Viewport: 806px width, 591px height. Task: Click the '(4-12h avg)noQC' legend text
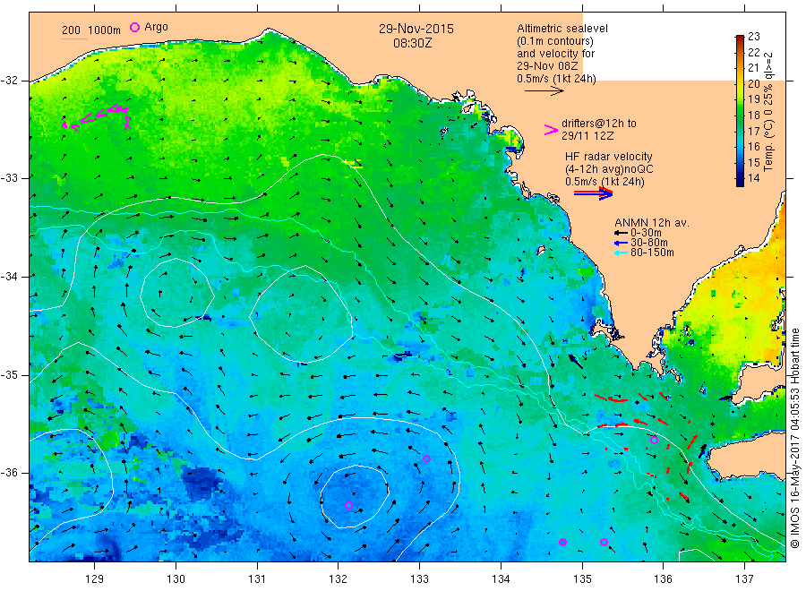click(x=609, y=169)
